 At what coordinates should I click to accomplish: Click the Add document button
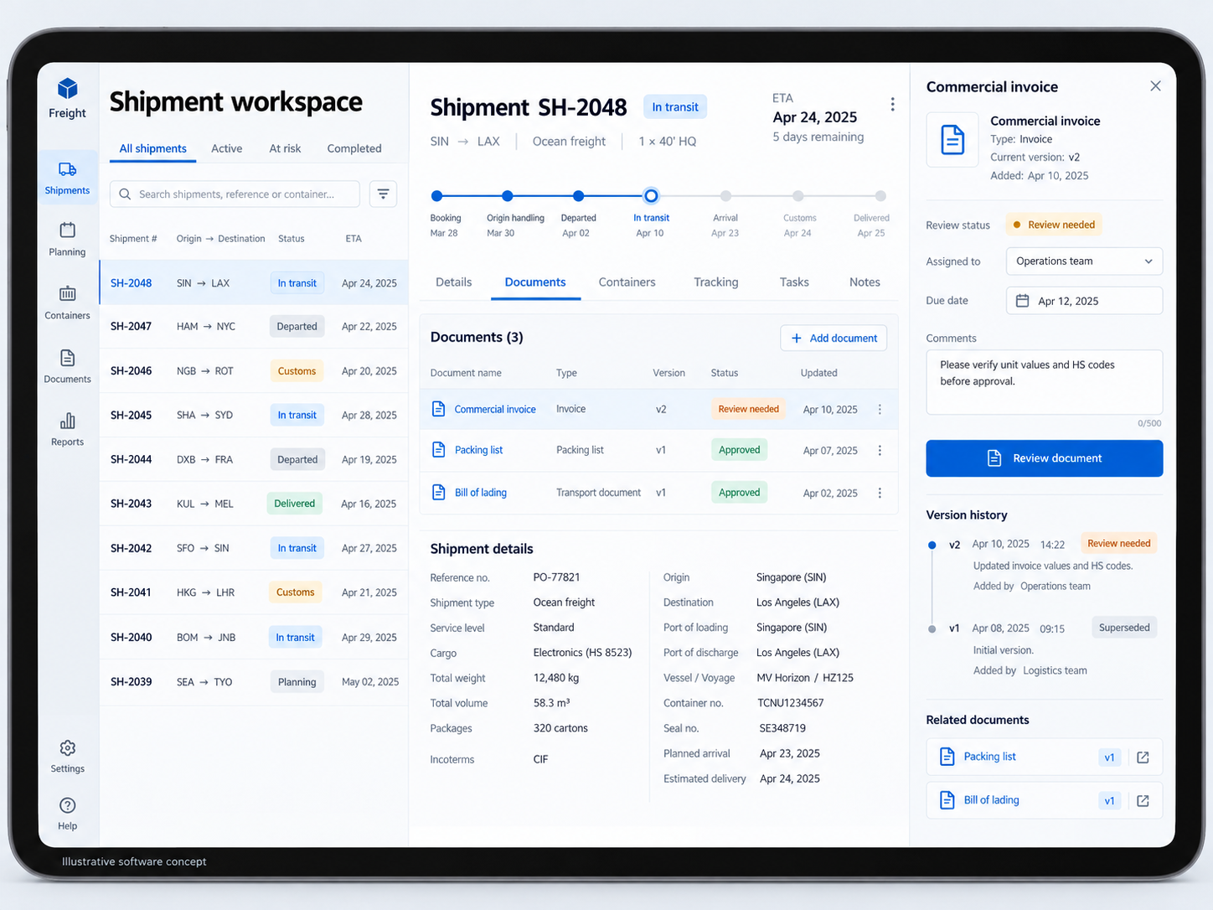point(834,339)
